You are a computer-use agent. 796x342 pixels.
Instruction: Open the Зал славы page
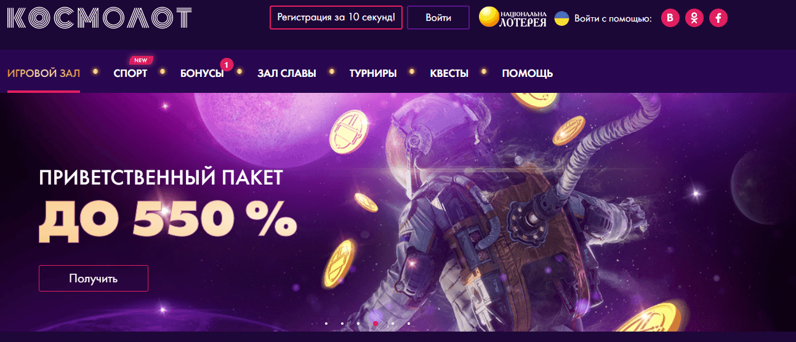click(287, 73)
